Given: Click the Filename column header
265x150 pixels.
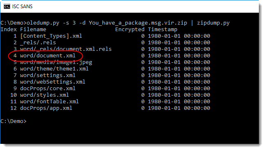Looking at the screenshot, I should tap(33, 30).
